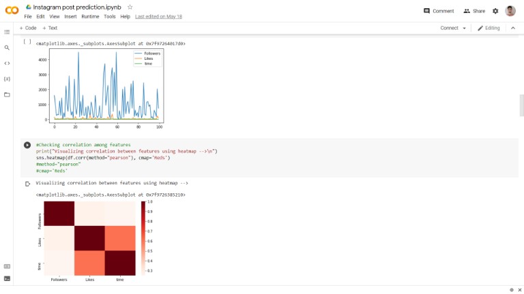Click the heatmap output toggle icon
Screen dimensions: 524x294
27,184
